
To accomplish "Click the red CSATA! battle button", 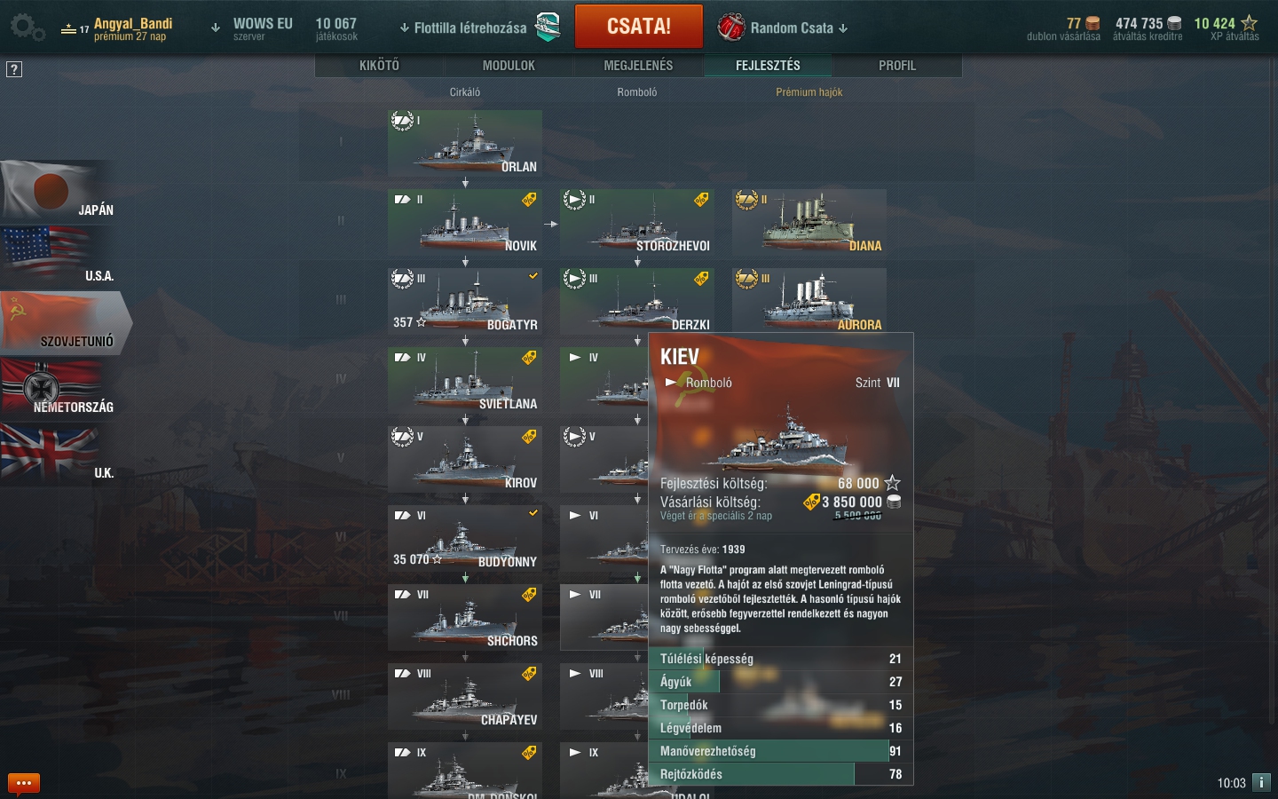I will (639, 27).
